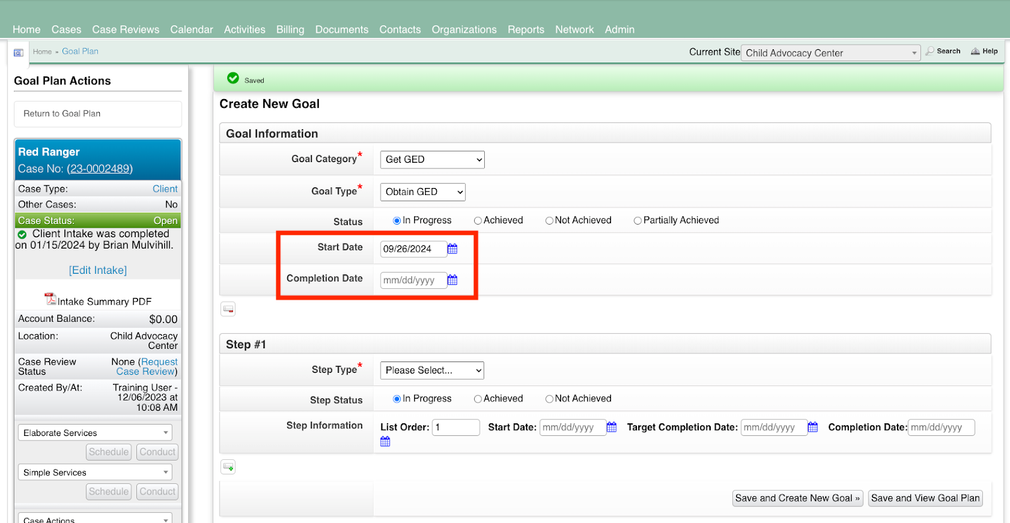Open the step Completion Date calendar icon

click(x=385, y=442)
